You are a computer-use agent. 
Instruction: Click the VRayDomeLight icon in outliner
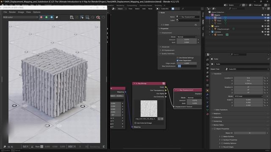pyautogui.click(x=215, y=29)
